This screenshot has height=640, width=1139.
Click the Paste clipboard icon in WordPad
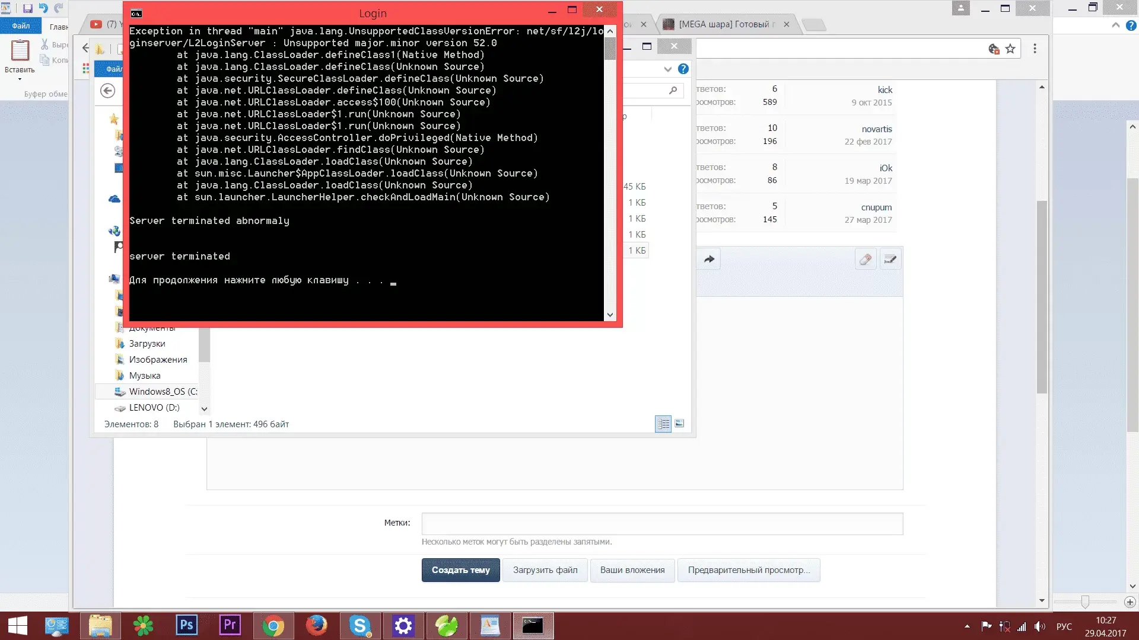pyautogui.click(x=20, y=51)
